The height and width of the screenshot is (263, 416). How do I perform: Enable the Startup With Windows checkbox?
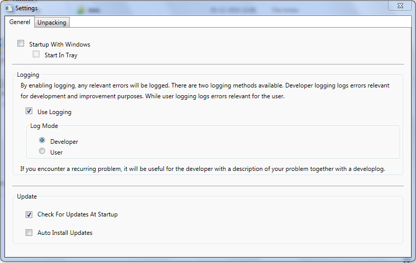point(21,44)
